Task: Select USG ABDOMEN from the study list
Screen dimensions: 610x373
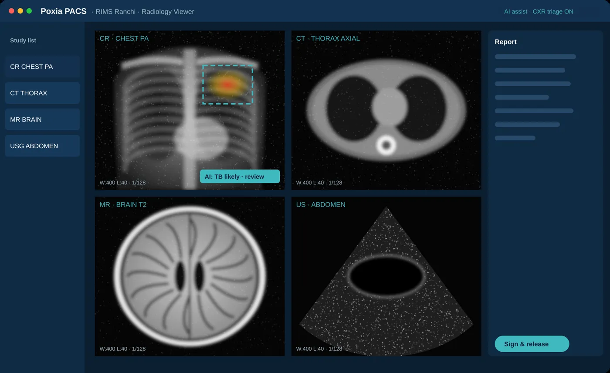Action: 42,146
